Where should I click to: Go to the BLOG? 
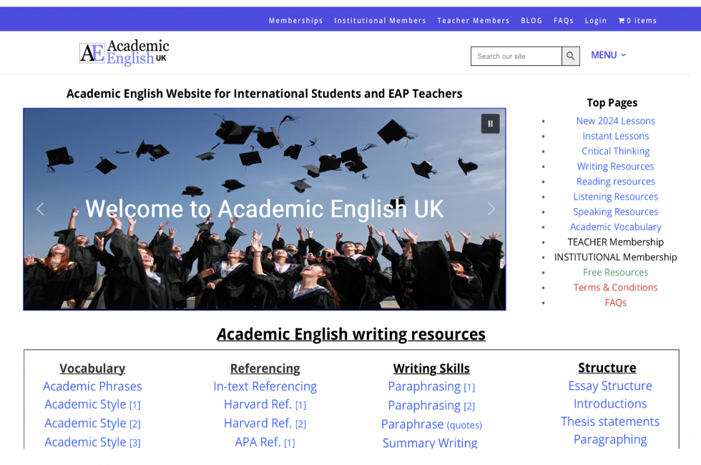pyautogui.click(x=531, y=21)
